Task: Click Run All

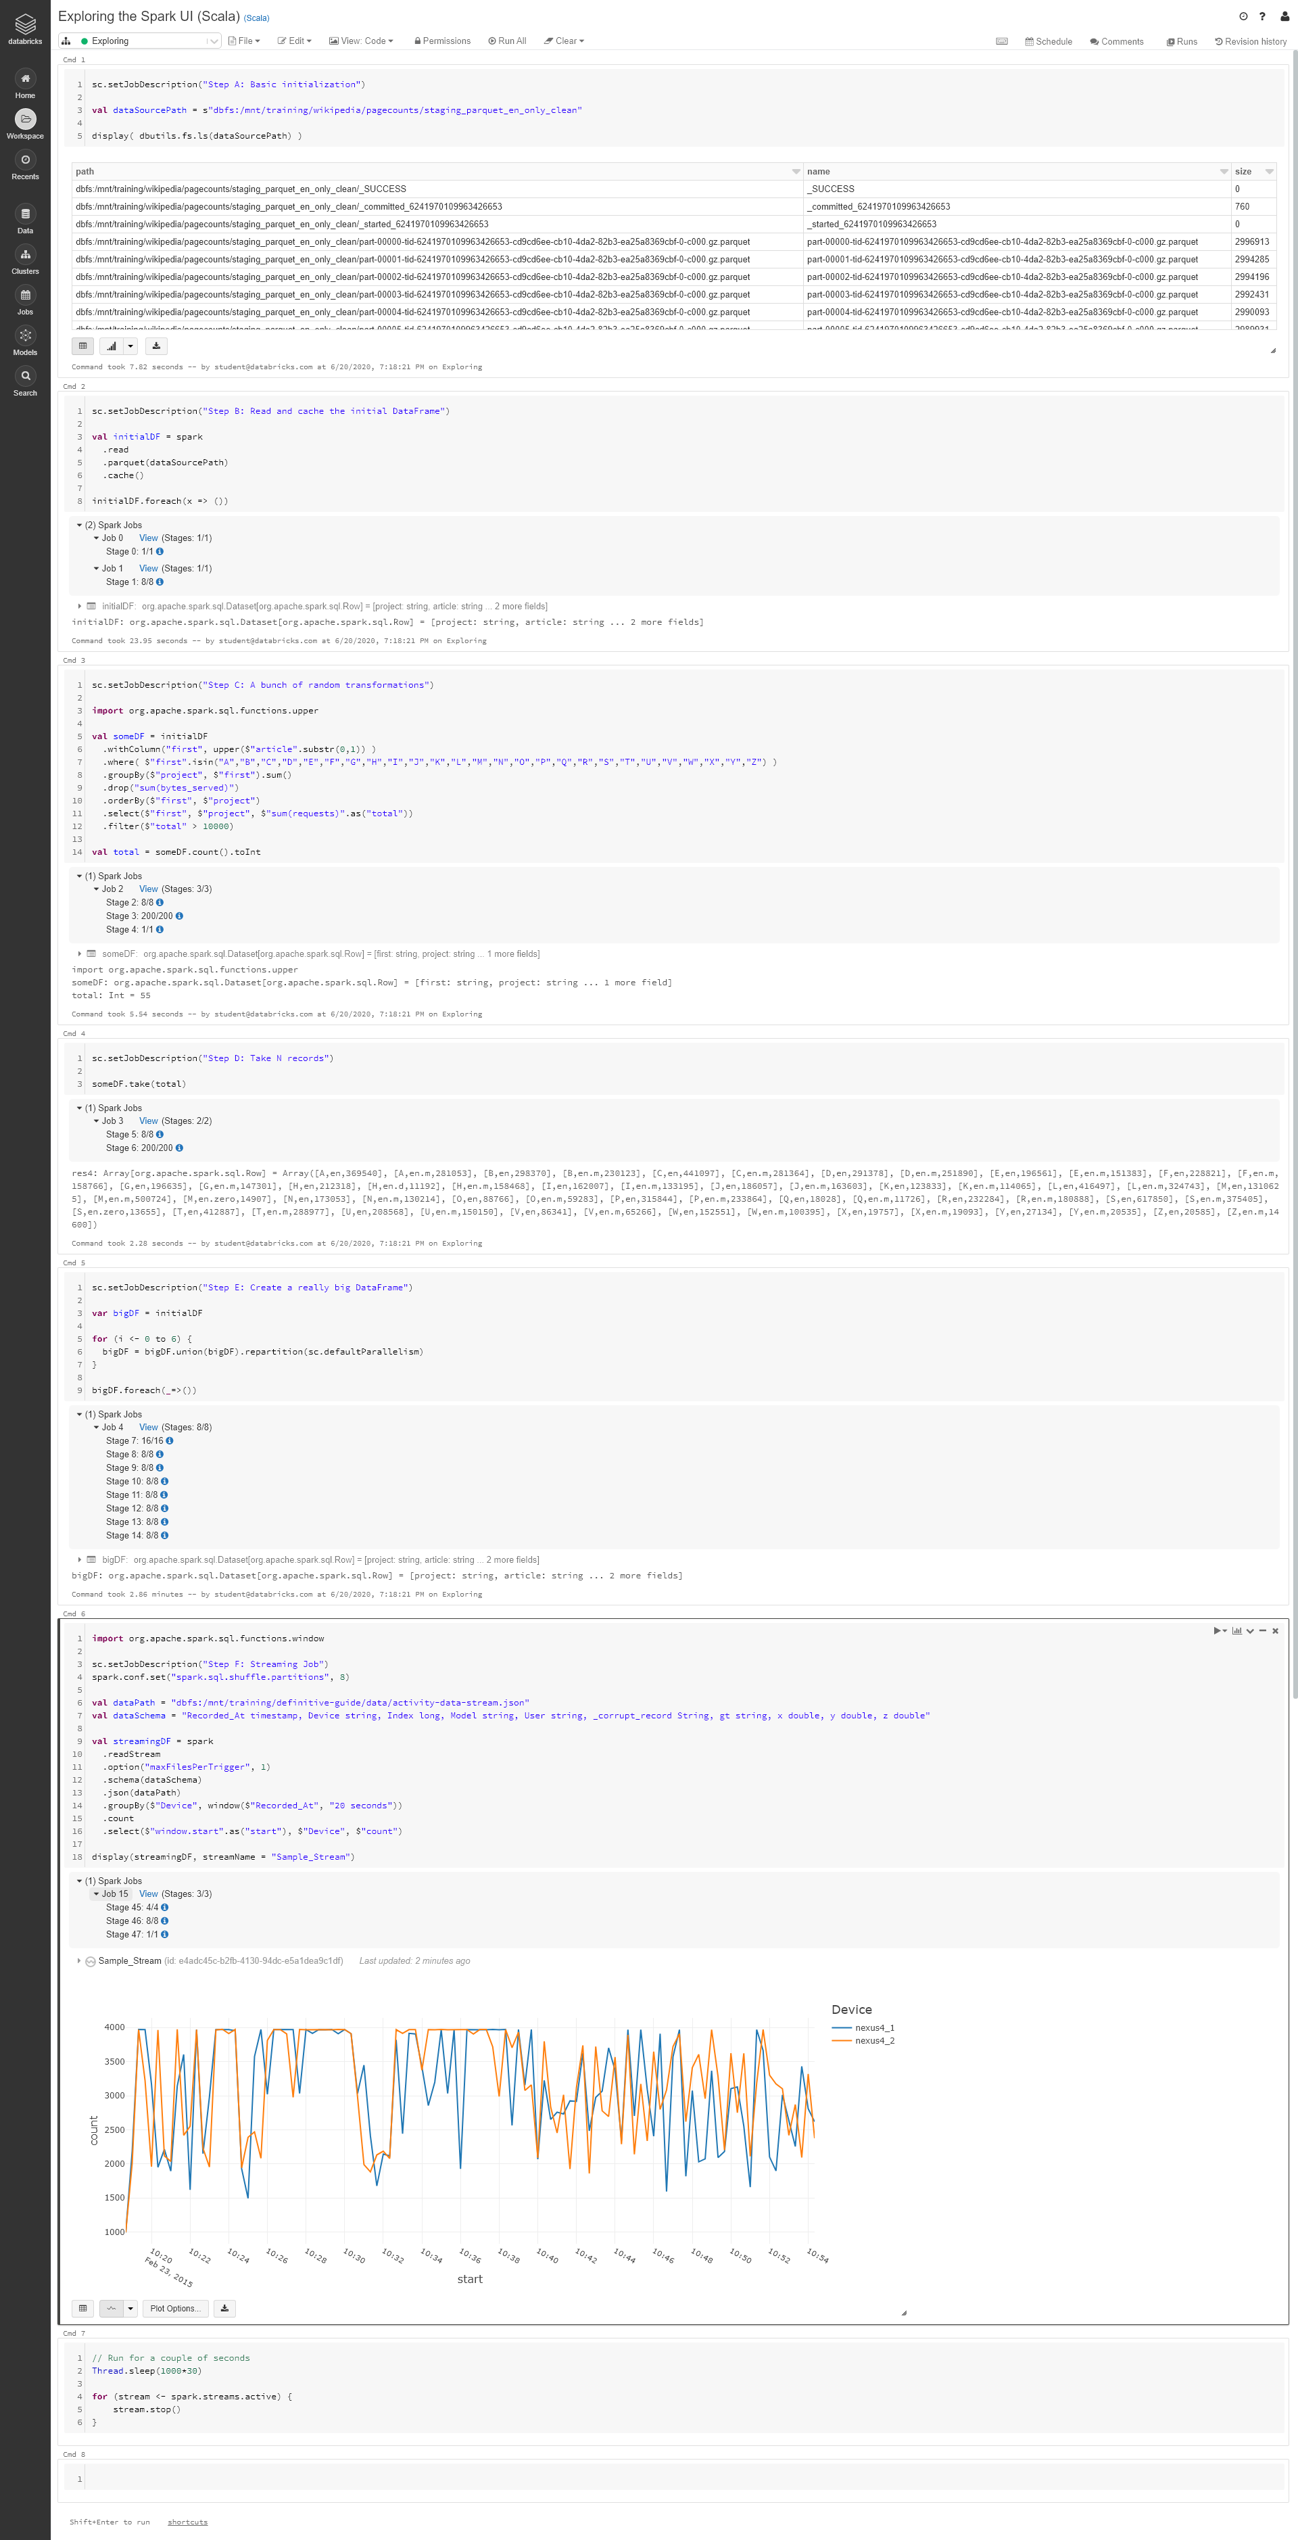Action: pyautogui.click(x=508, y=41)
